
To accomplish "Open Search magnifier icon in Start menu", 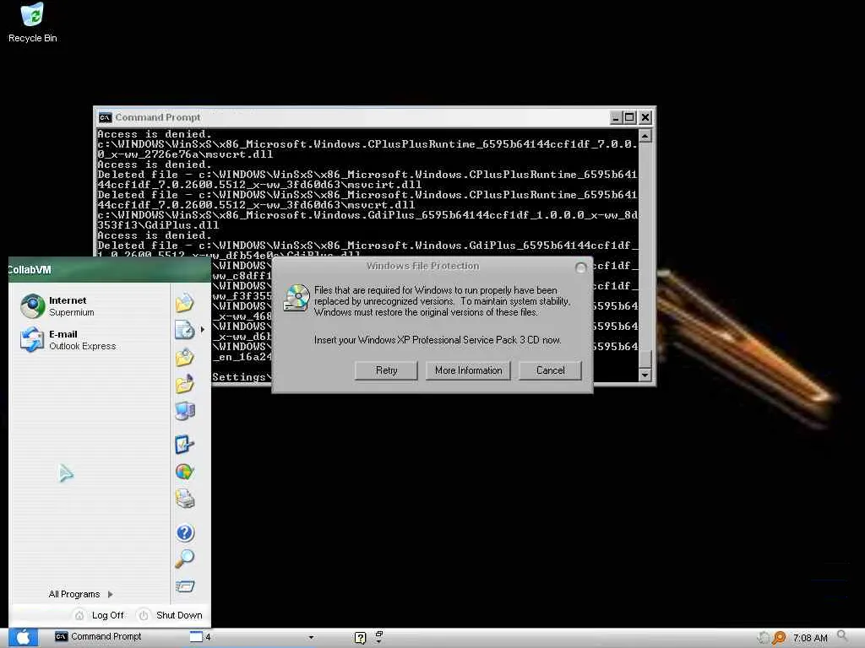I will 184,559.
